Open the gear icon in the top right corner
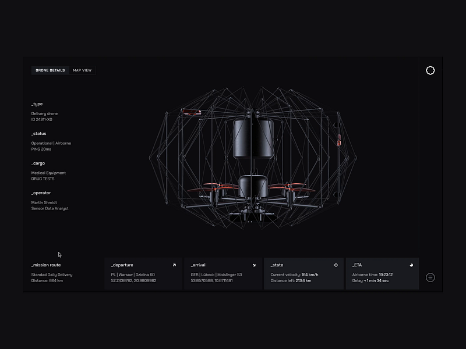 (x=430, y=69)
